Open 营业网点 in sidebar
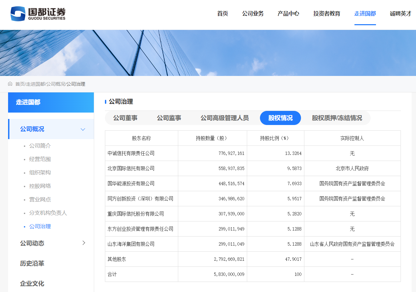The height and width of the screenshot is (292, 416). 40,200
